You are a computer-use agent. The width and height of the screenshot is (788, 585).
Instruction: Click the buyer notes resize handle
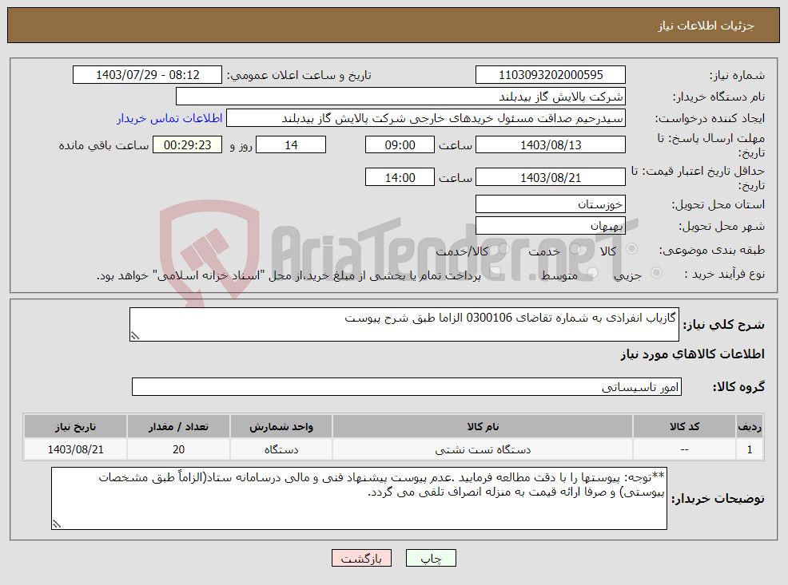coord(56,524)
